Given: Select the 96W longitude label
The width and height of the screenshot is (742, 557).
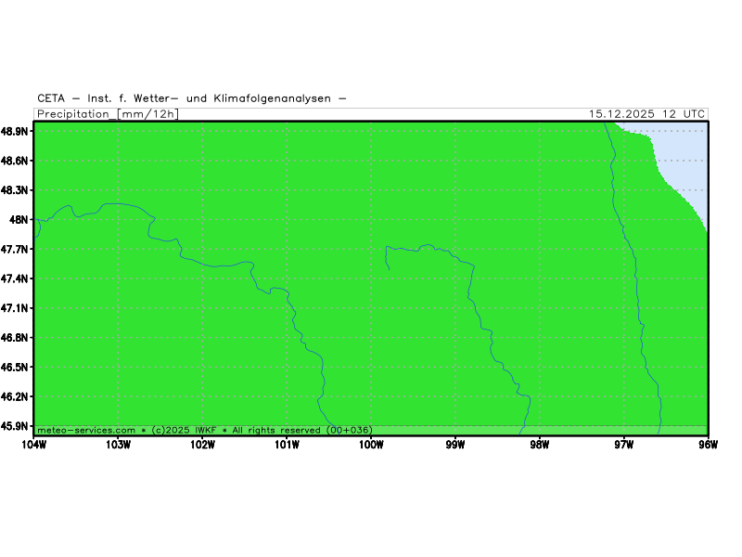Looking at the screenshot, I should (709, 445).
